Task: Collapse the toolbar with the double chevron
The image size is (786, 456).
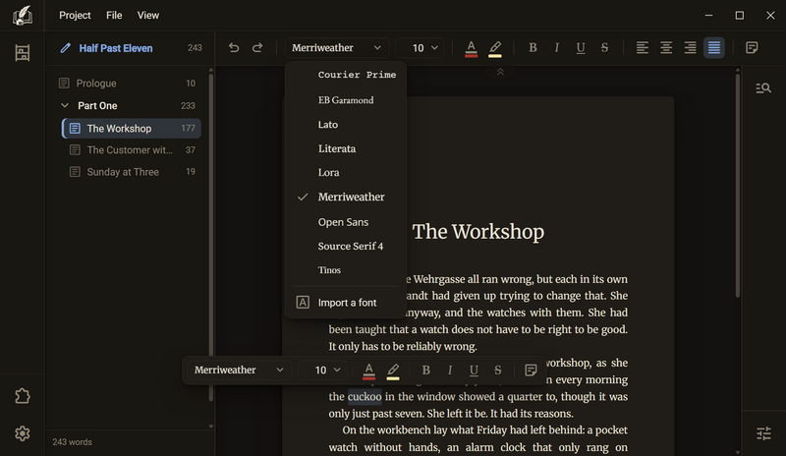Action: coord(500,73)
